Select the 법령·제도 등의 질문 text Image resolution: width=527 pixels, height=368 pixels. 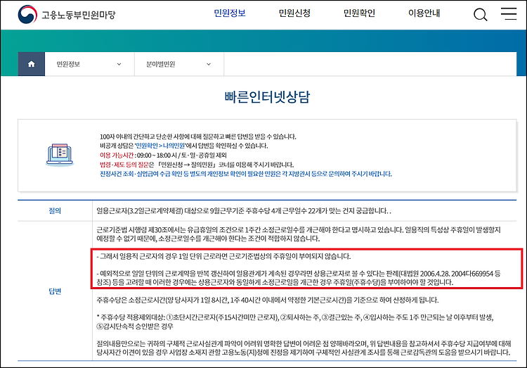pos(124,165)
